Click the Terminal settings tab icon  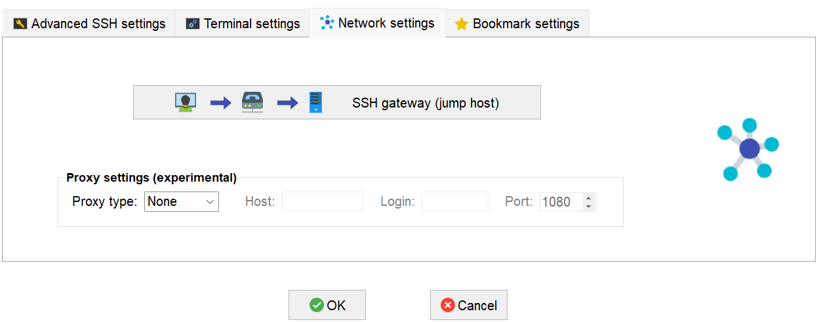pos(192,24)
